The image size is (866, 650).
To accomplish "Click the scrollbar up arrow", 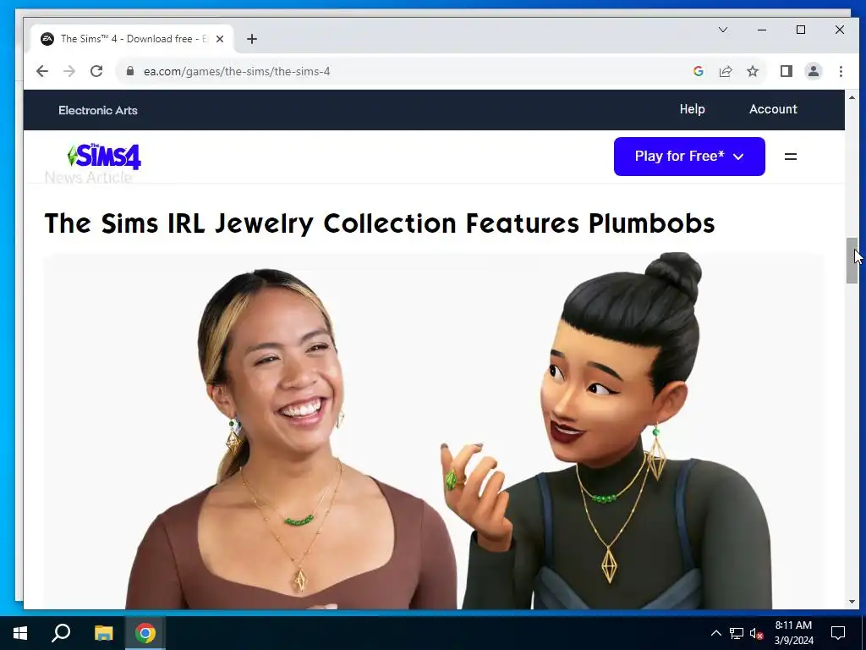I will click(852, 97).
